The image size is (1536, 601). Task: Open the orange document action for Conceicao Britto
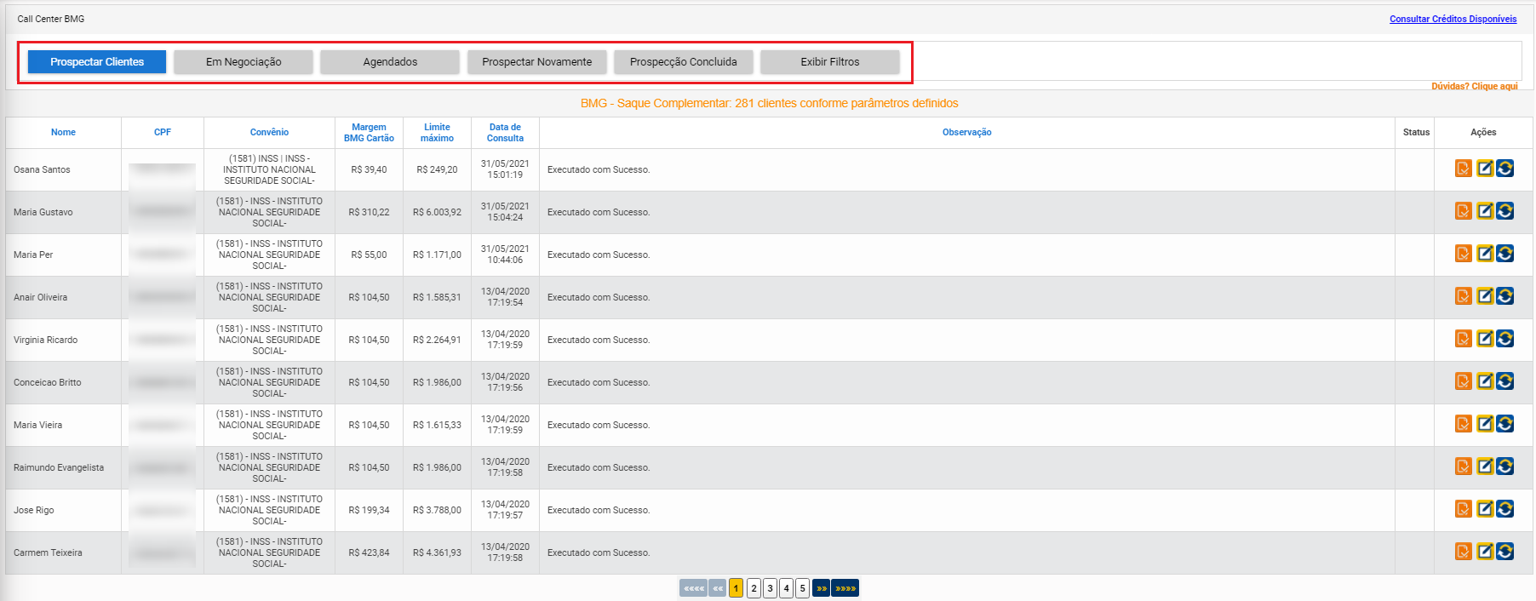tap(1463, 381)
